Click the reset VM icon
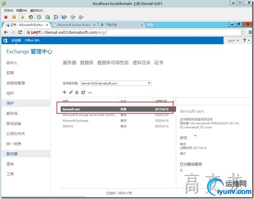Screen dimensions: 254x199 tap(31, 17)
